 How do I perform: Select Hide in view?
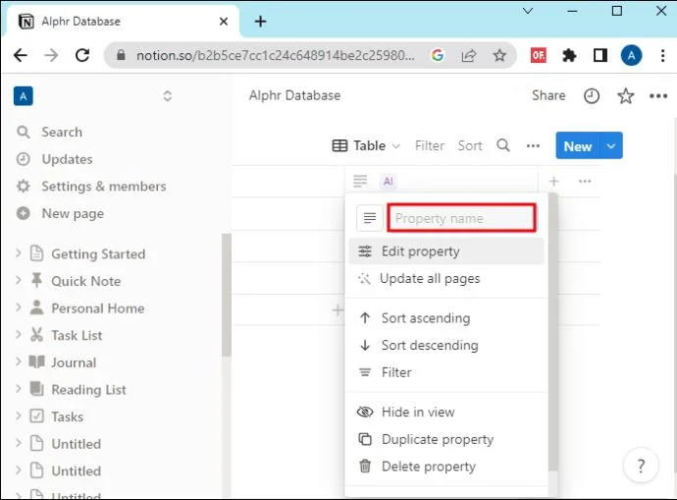tap(446, 413)
